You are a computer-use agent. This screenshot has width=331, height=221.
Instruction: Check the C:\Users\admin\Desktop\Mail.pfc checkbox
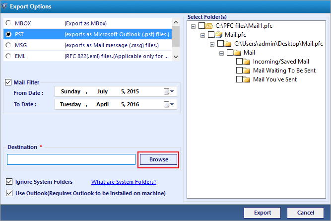tap(221, 43)
